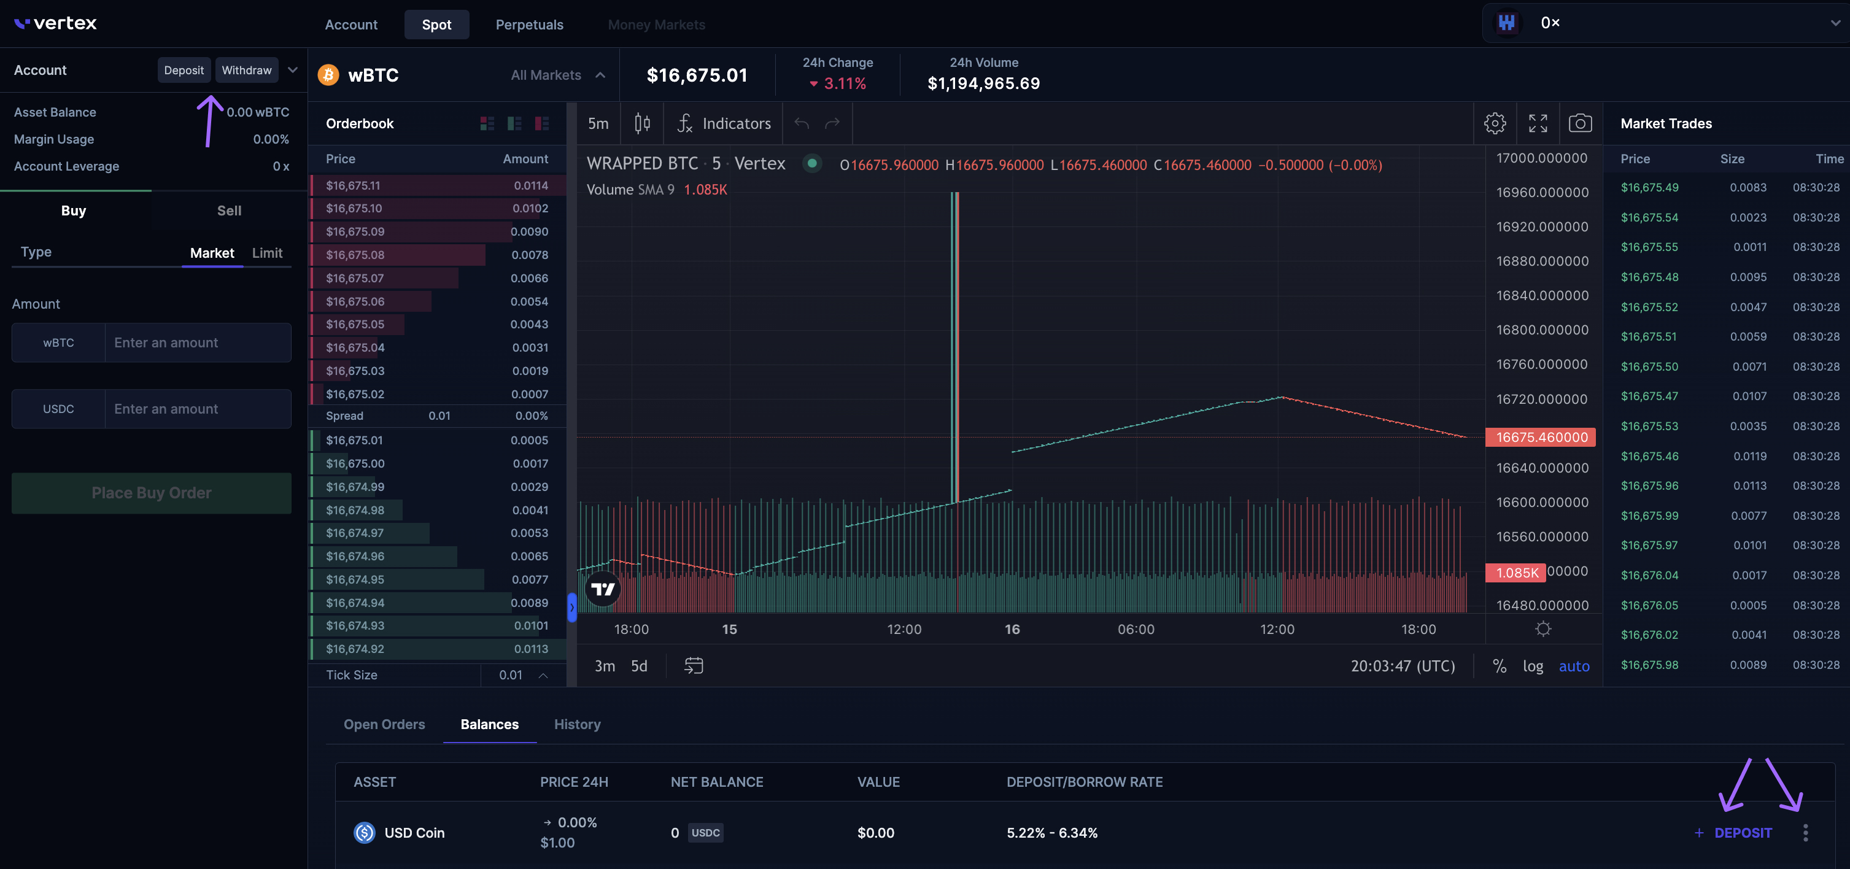Click the Deposit button in Account panel
1850x869 pixels.
coord(184,71)
